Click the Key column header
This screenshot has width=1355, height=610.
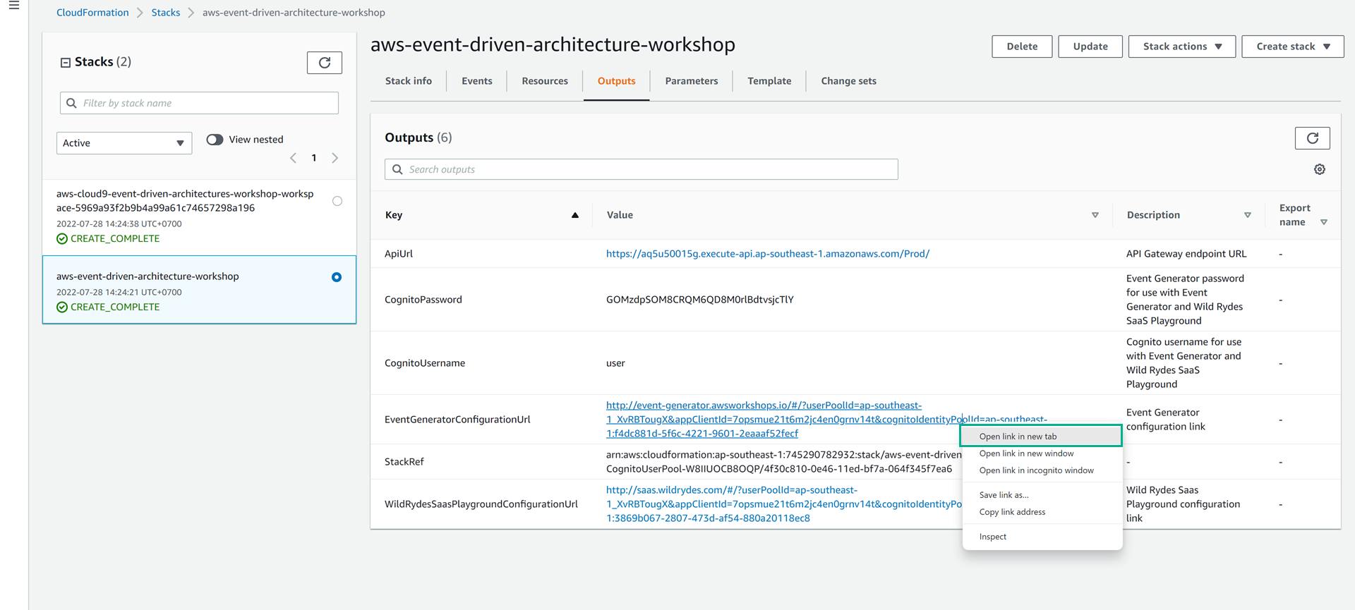pyautogui.click(x=394, y=215)
